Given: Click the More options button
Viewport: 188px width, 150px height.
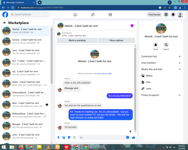Looking at the screenshot, I should point(117,40).
